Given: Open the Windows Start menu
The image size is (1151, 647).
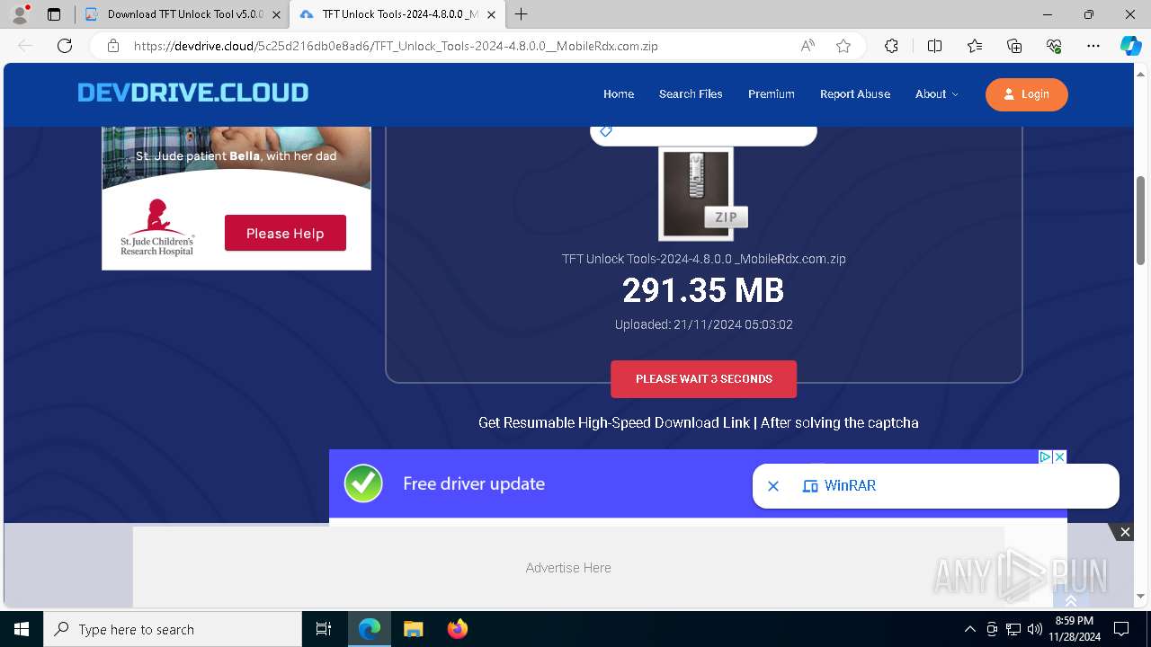Looking at the screenshot, I should coord(22,629).
